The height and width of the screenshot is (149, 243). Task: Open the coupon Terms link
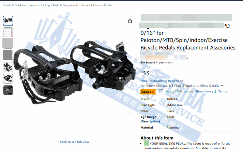[223, 91]
